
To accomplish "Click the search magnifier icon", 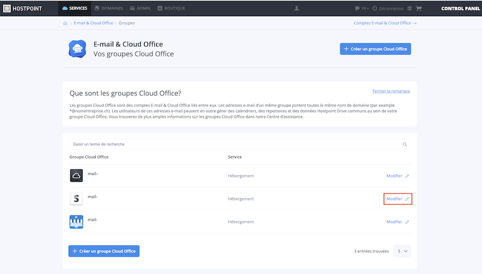I will tap(405, 144).
